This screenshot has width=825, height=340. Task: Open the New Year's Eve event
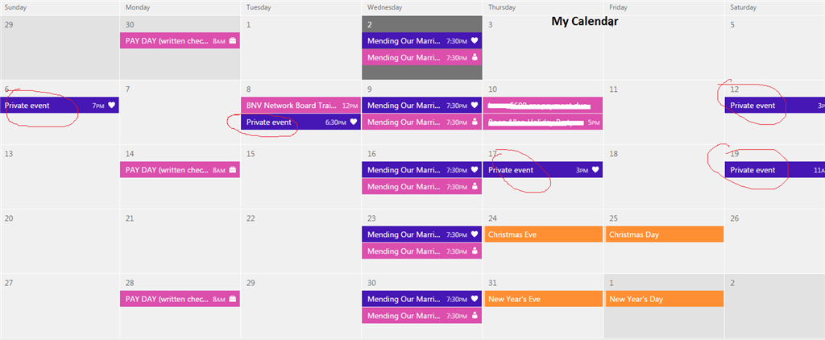(x=544, y=299)
